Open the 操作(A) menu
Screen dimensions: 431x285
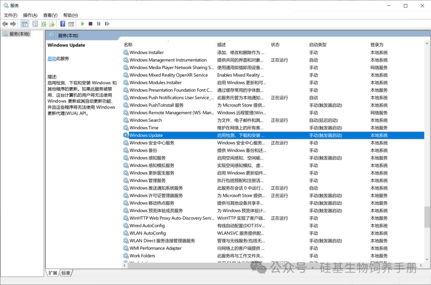pos(30,15)
